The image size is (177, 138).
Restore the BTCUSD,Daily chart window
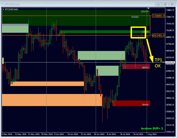[165, 4]
